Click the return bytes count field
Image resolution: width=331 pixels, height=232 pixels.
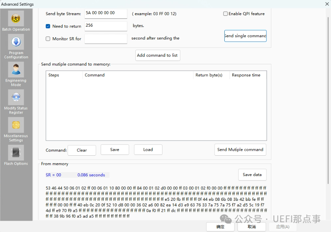[x=106, y=26]
